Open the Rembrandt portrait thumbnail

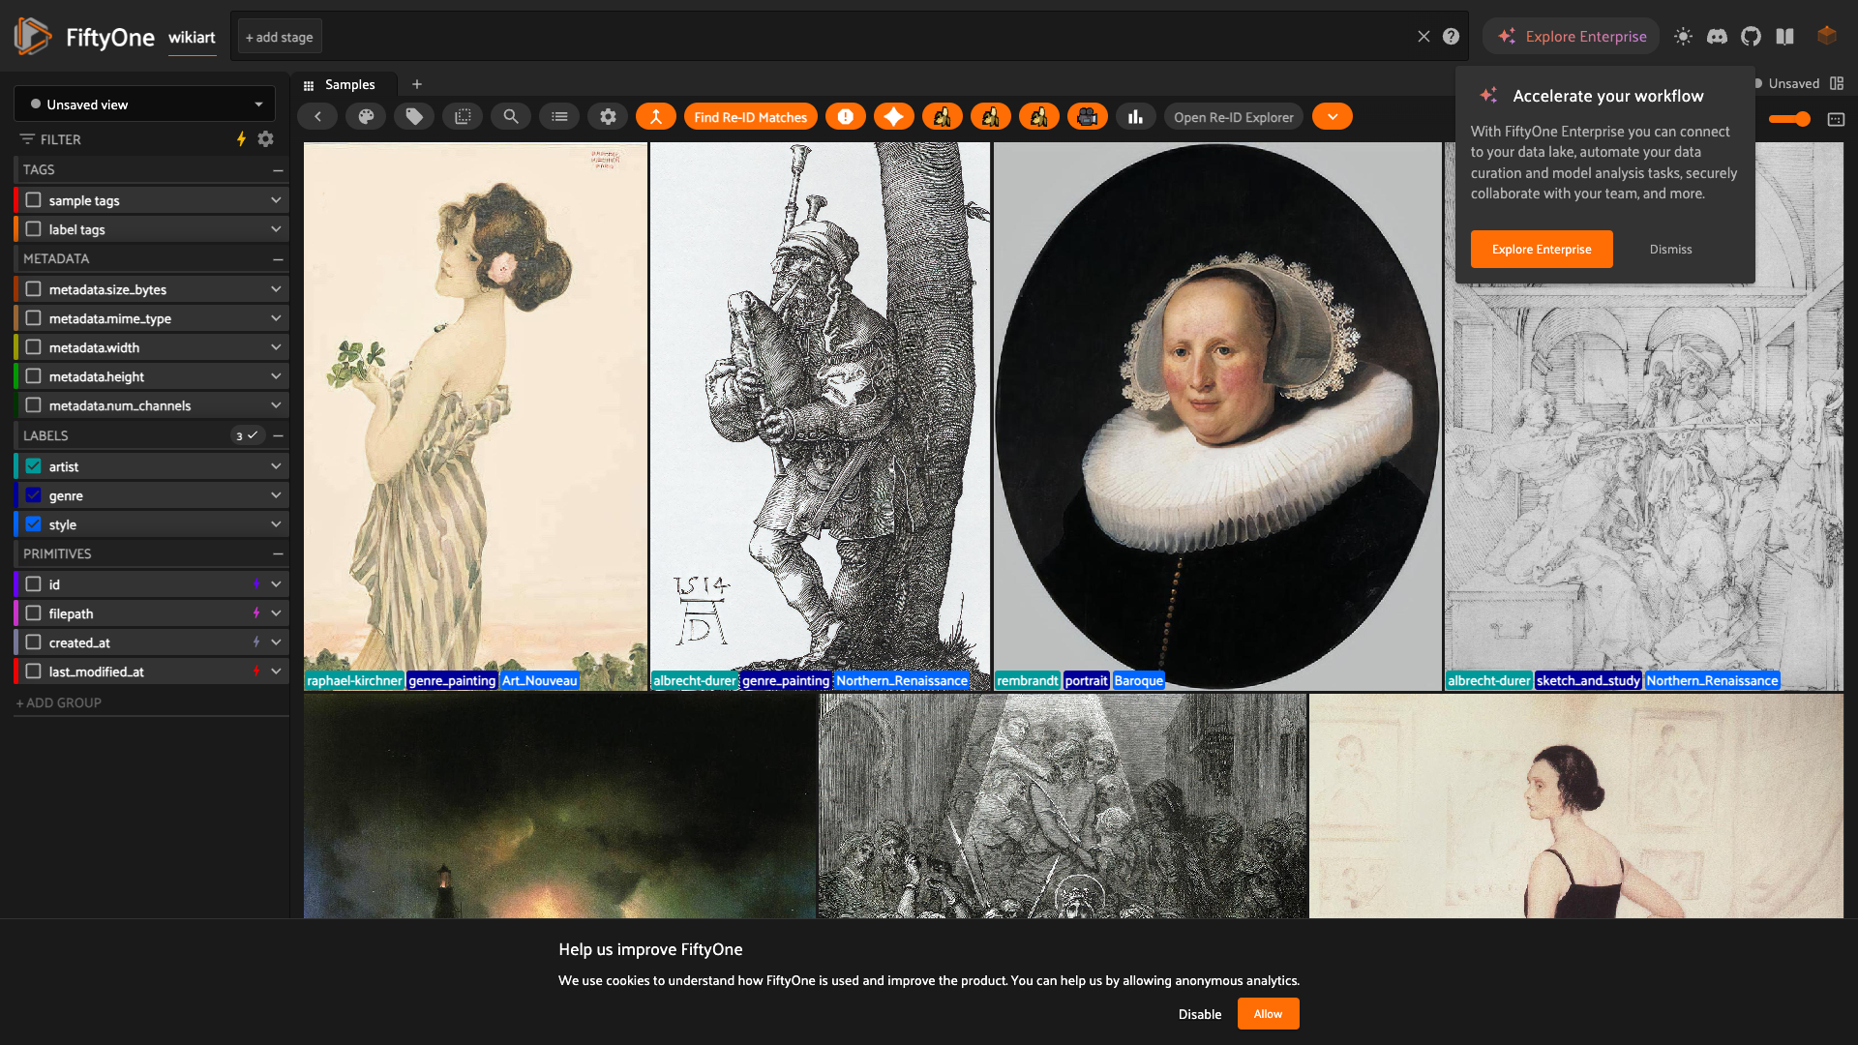click(x=1217, y=416)
